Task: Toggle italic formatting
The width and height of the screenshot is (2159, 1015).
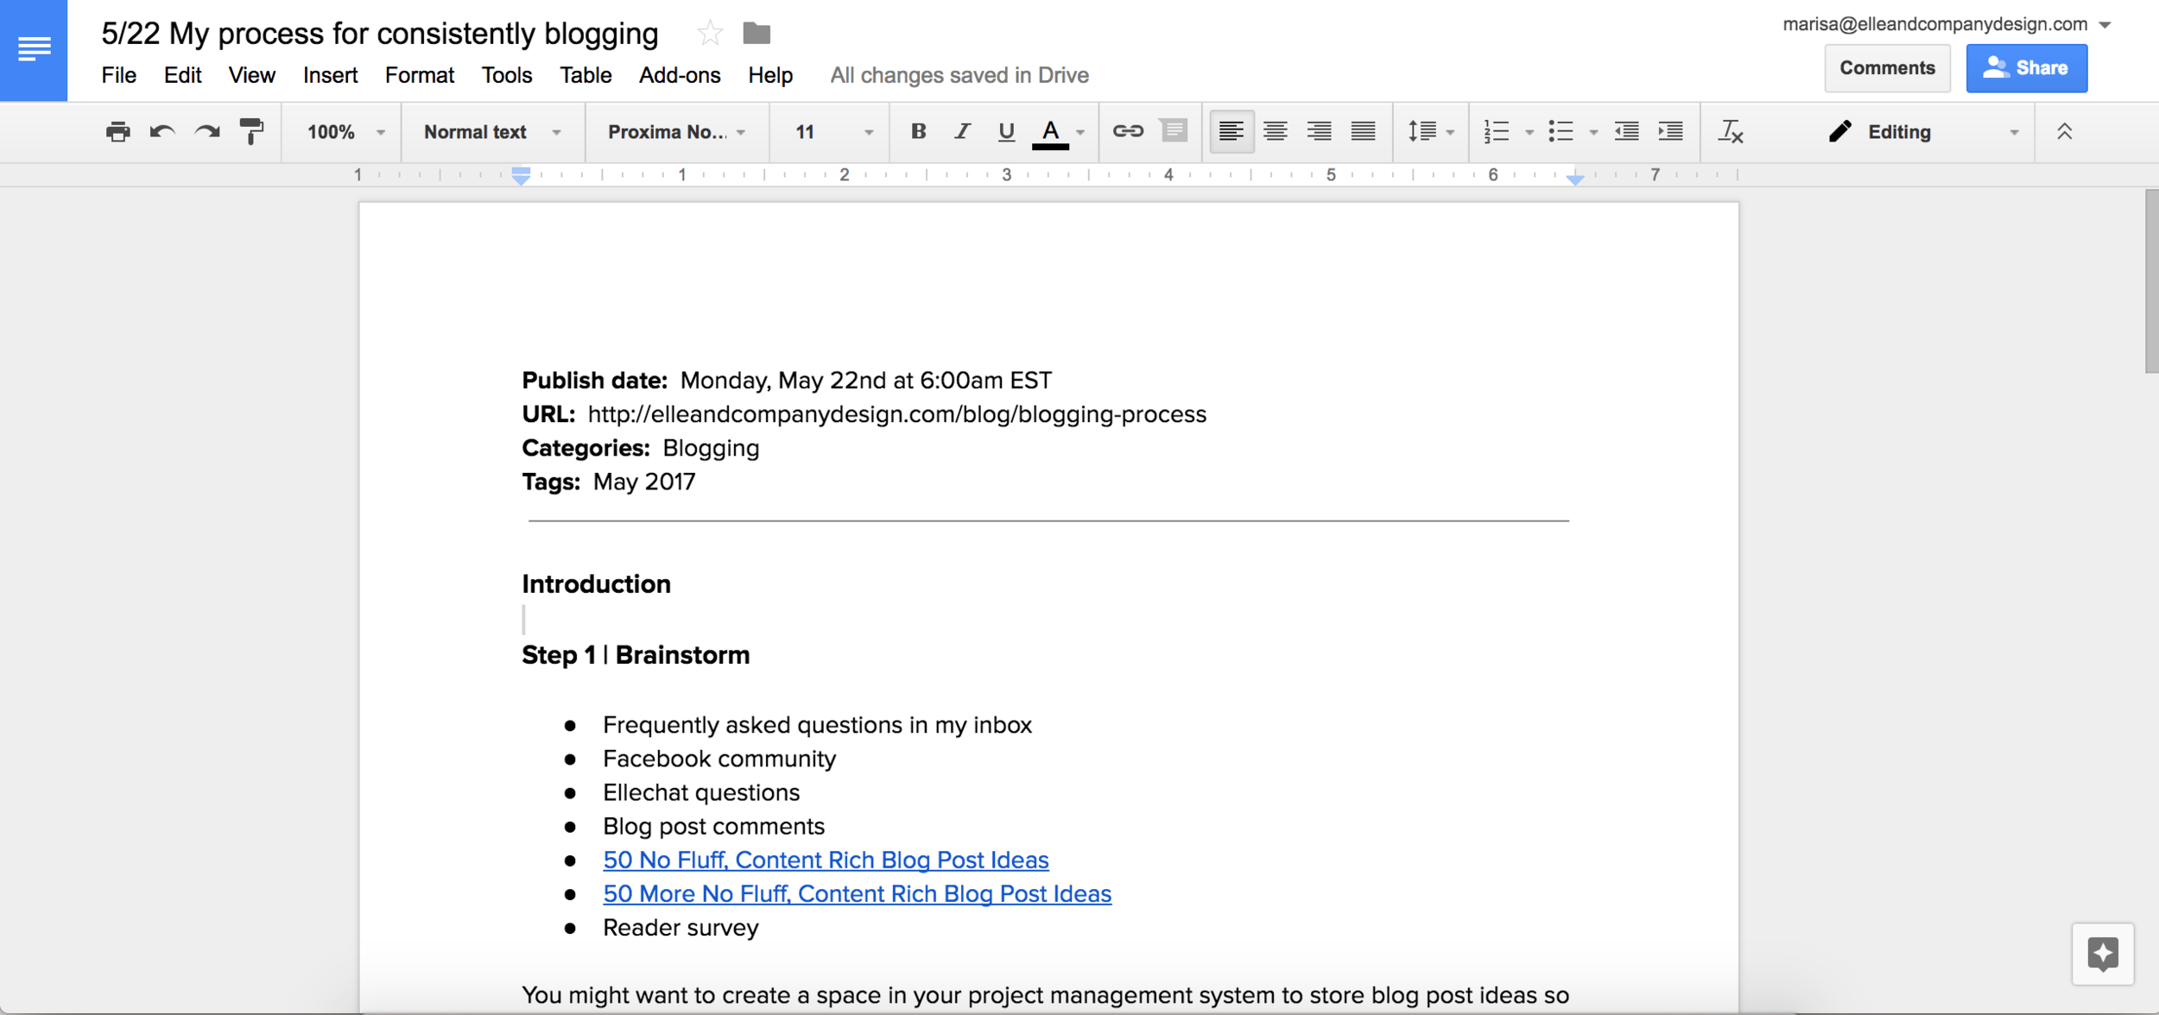Action: point(962,131)
